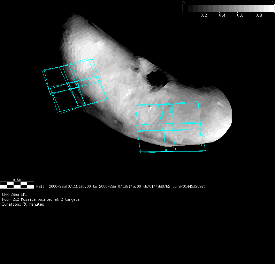Click the sequence name OPN_265a_DKD
The width and height of the screenshot is (275, 264).
[15, 195]
